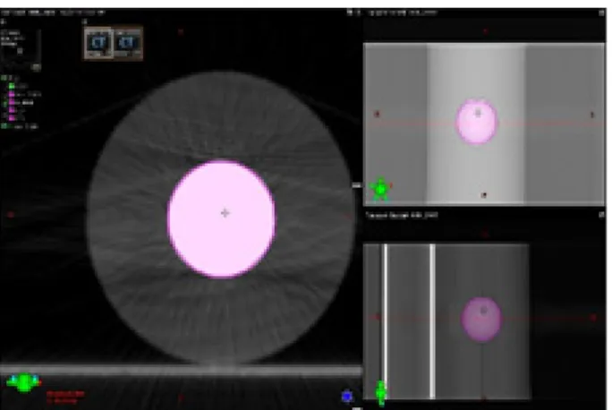This screenshot has width=612, height=410.
Task: Click the small gray button under the info panel
Action: click(x=36, y=67)
